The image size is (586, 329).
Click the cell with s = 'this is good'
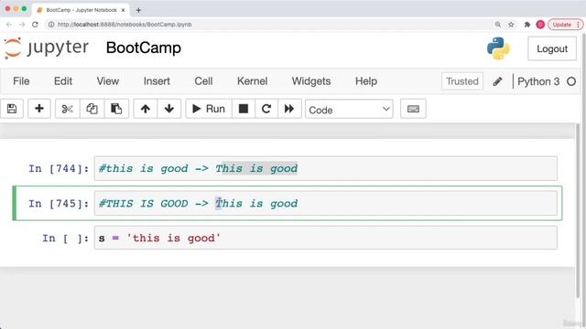(326, 238)
